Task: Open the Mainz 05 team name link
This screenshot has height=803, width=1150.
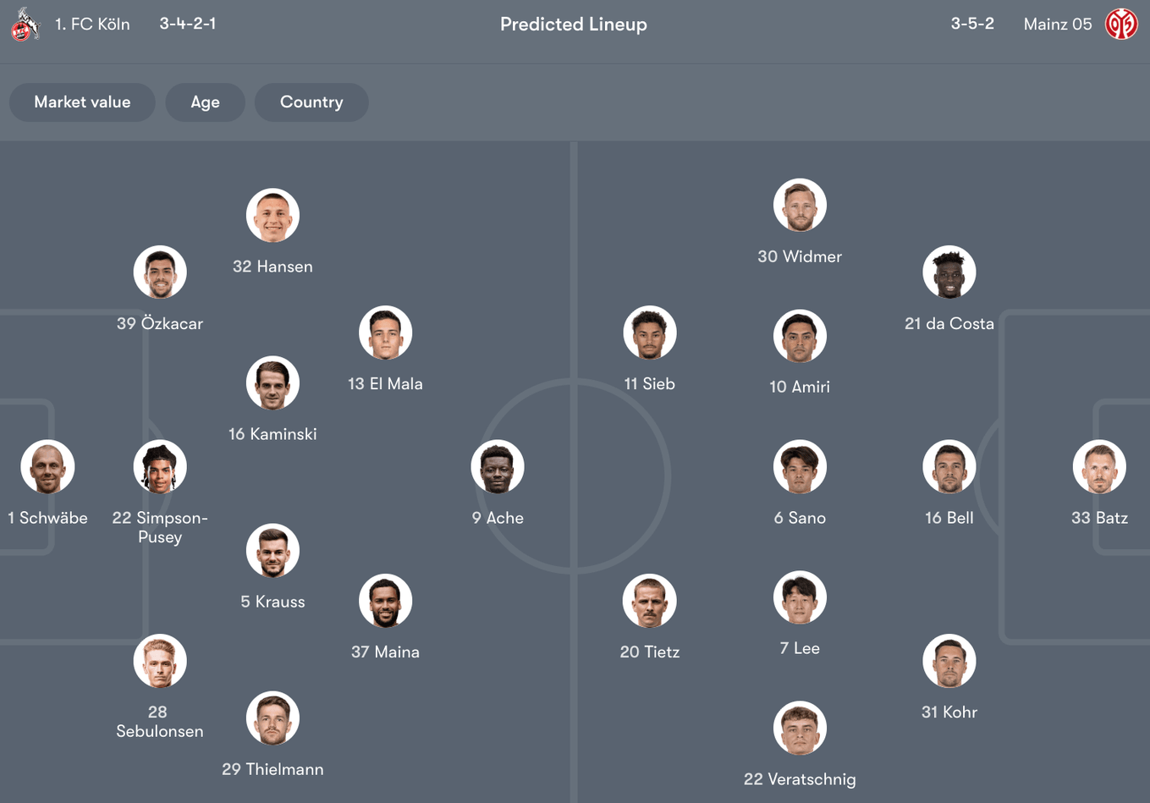Action: pos(1058,25)
